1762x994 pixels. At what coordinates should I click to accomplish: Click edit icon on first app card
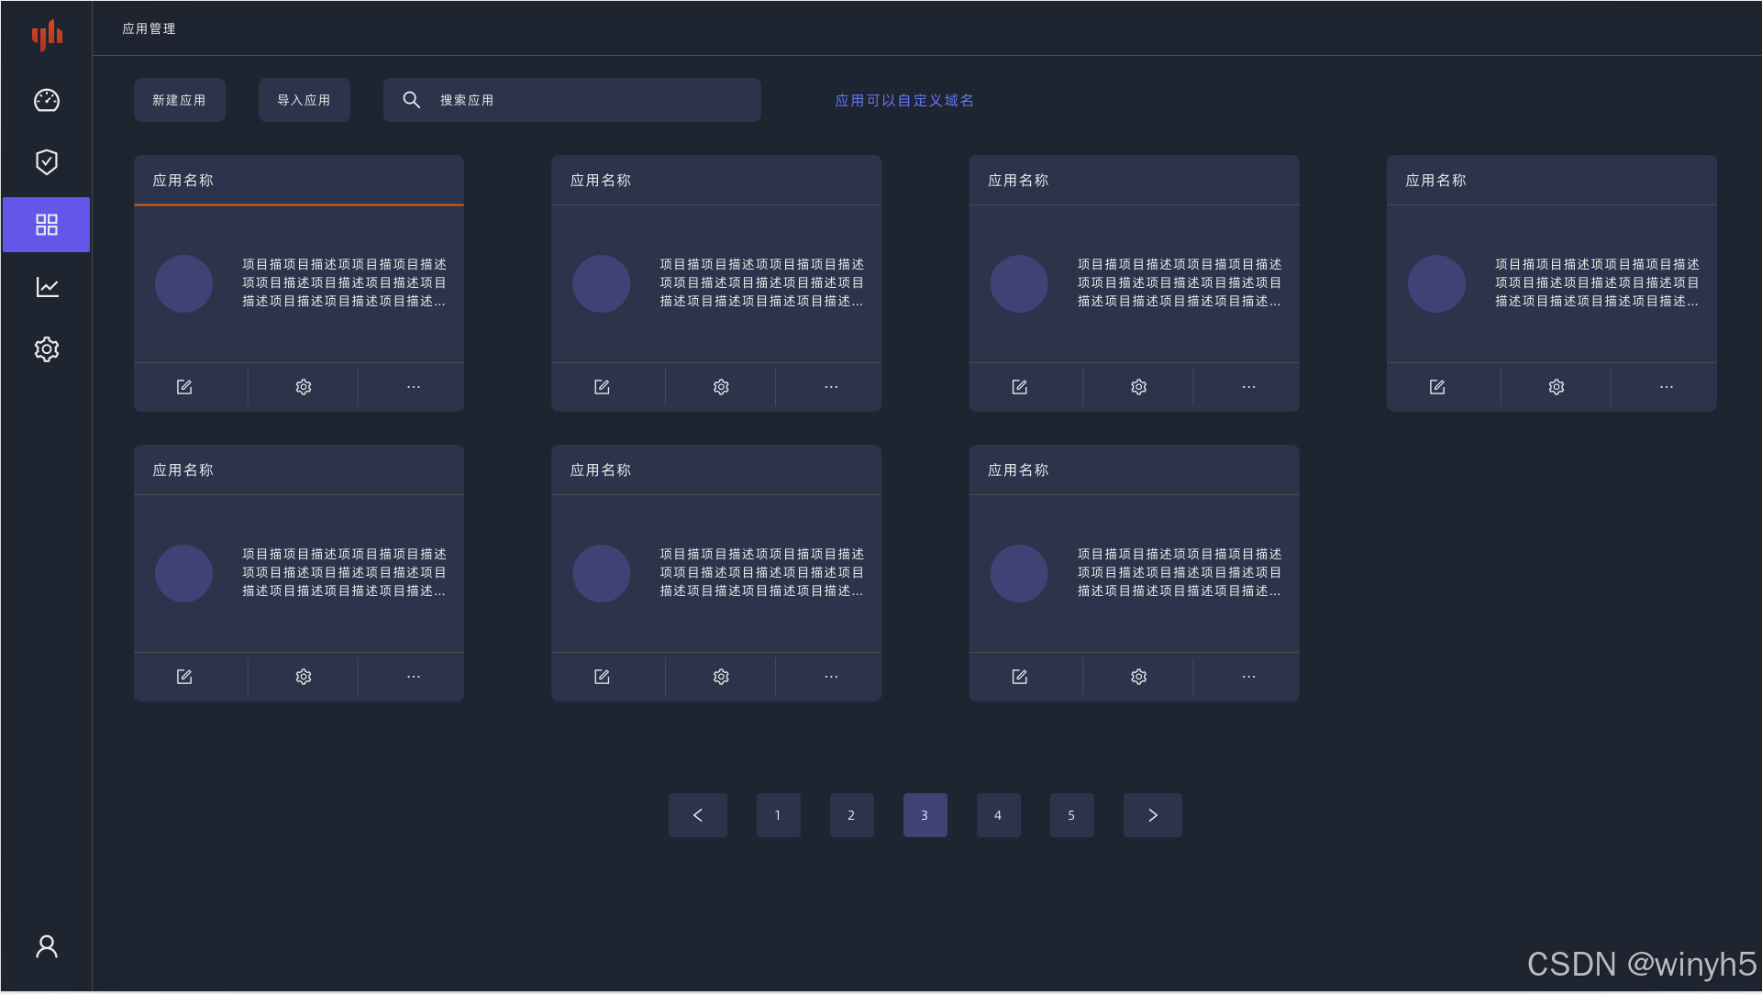(x=184, y=387)
